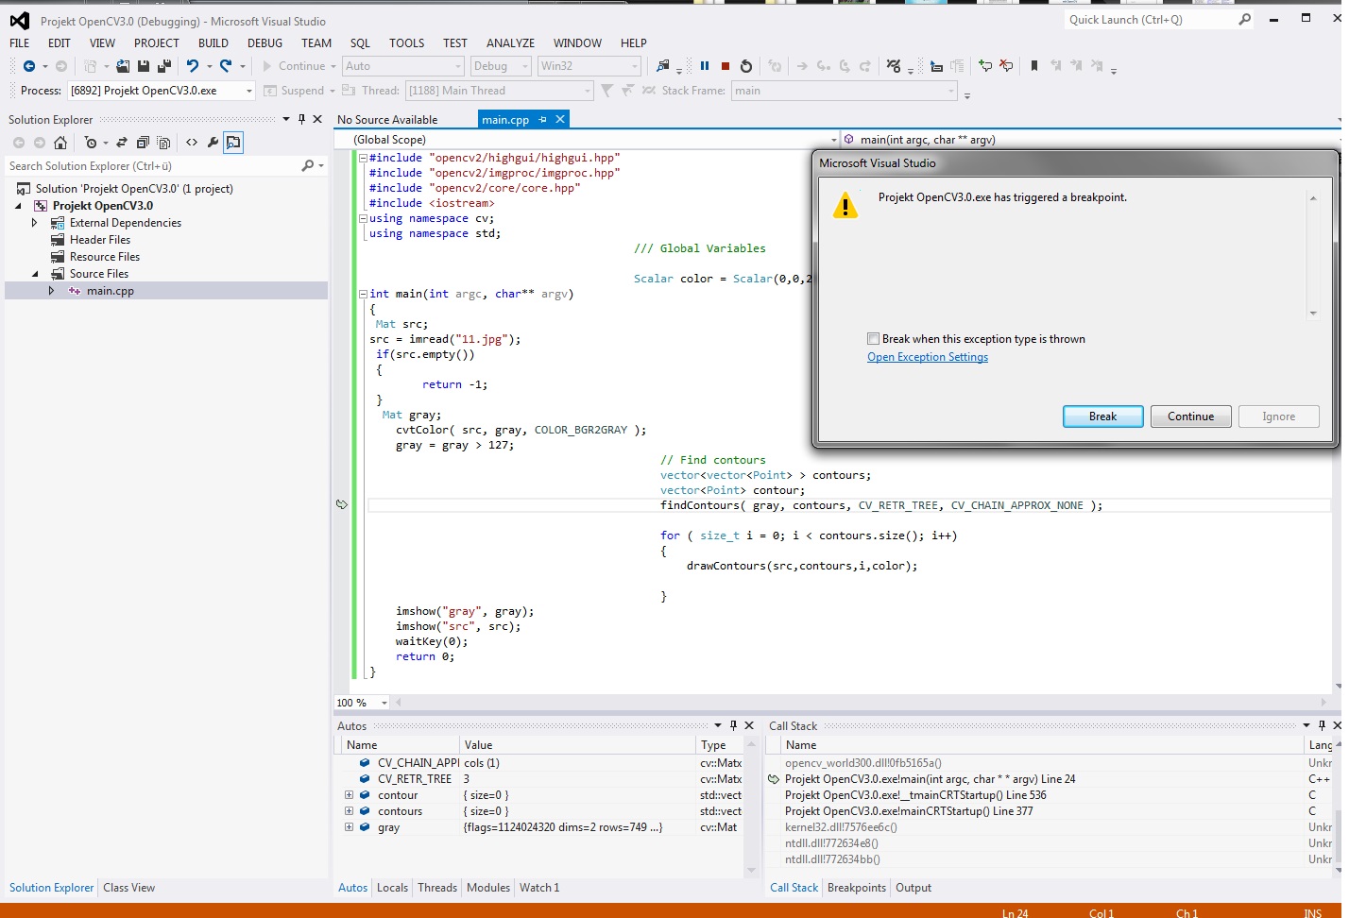Click the Search Solution Explorer field
The image size is (1349, 918).
tap(151, 166)
